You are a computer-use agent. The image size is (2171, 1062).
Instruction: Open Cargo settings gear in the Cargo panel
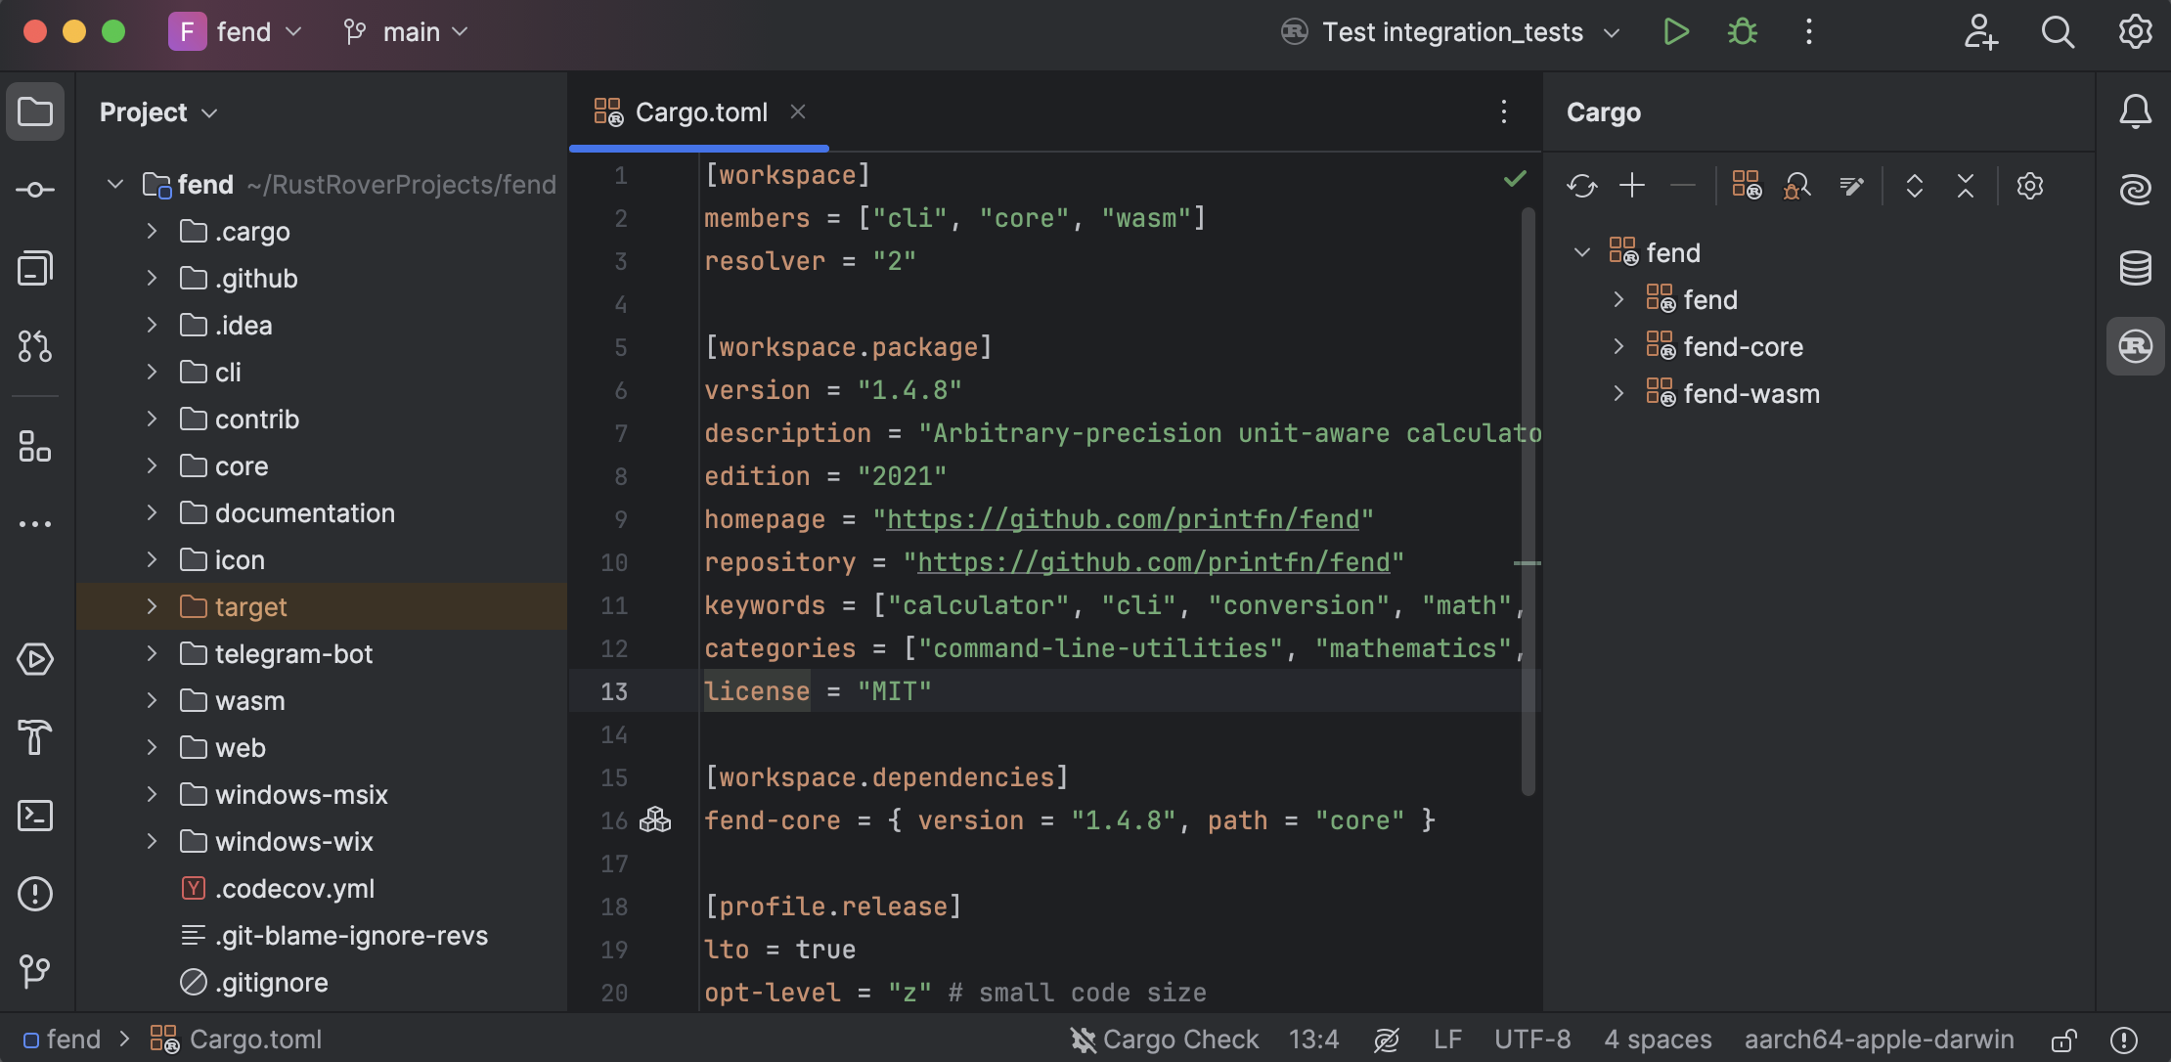click(x=2031, y=185)
